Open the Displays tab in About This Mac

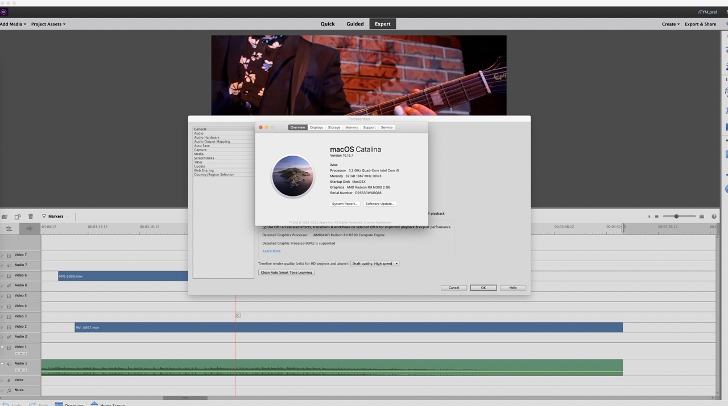[316, 127]
